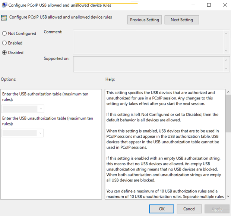This screenshot has height=216, width=231.
Task: Click the Comment box scroll up arrow
Action: (226, 34)
